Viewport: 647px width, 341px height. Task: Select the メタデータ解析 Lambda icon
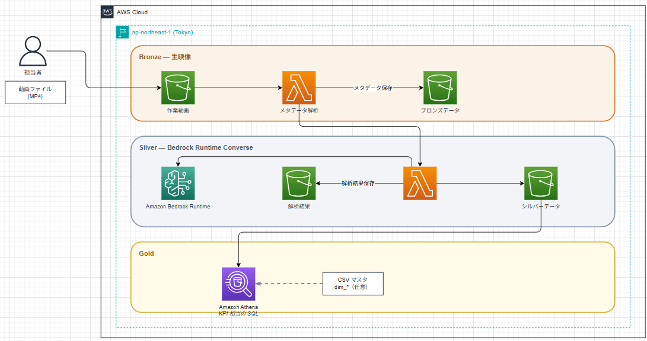(x=299, y=88)
